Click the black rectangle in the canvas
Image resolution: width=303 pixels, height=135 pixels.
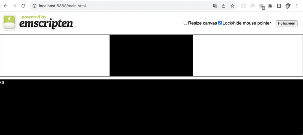[x=151, y=55]
